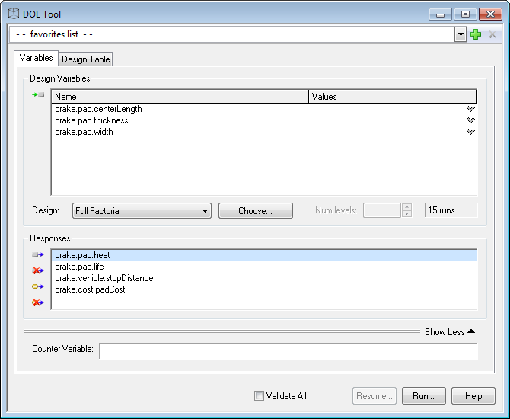Switch to the Design Table tab
510x419 pixels.
pyautogui.click(x=86, y=59)
